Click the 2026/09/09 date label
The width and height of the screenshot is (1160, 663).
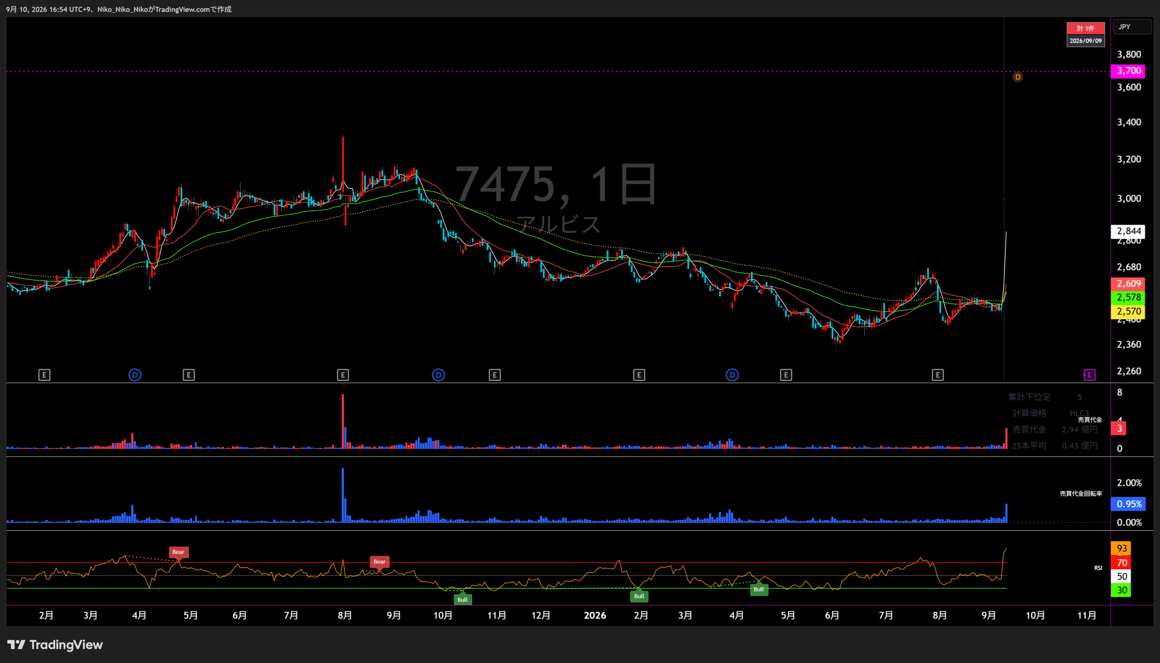(x=1085, y=40)
